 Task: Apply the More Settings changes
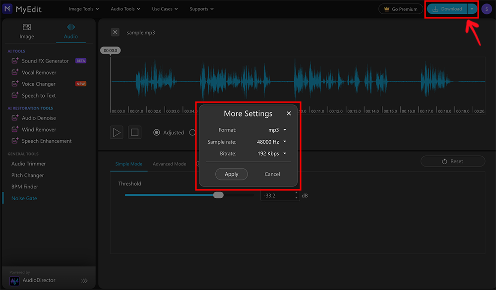click(231, 174)
